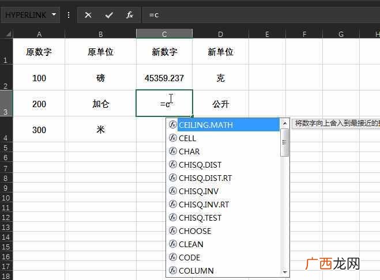Choose CHAR function from the list
The height and width of the screenshot is (280, 380).
click(x=189, y=152)
